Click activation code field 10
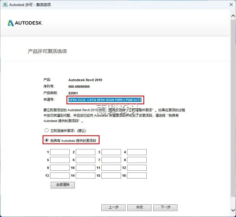The width and height of the screenshot is (236, 217). click(x=85, y=168)
